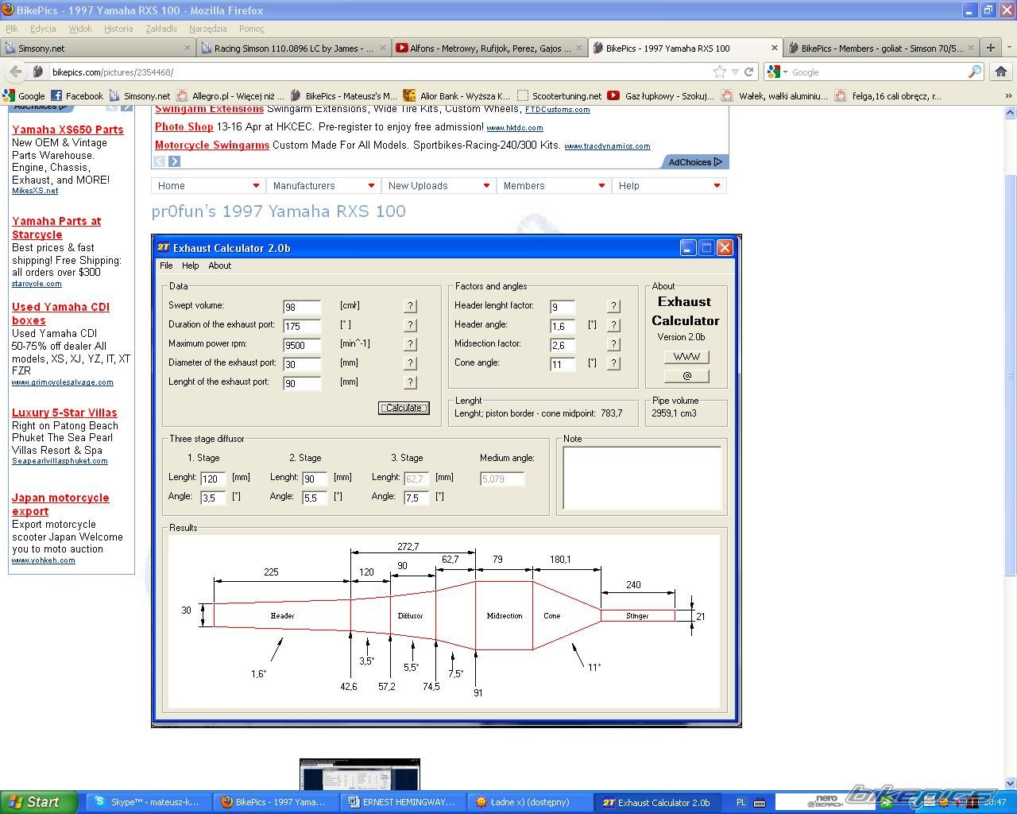1017x814 pixels.
Task: Open Historia menu in Firefox
Action: 118,29
